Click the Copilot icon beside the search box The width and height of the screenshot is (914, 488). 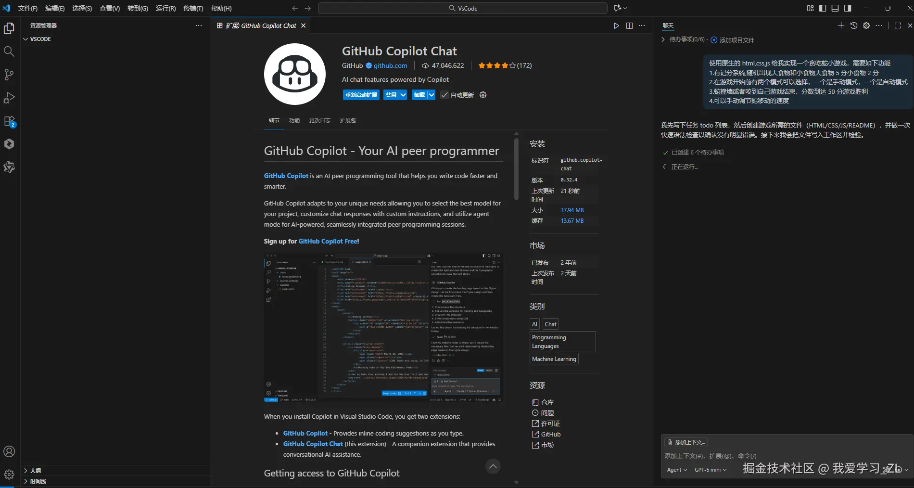tap(617, 8)
